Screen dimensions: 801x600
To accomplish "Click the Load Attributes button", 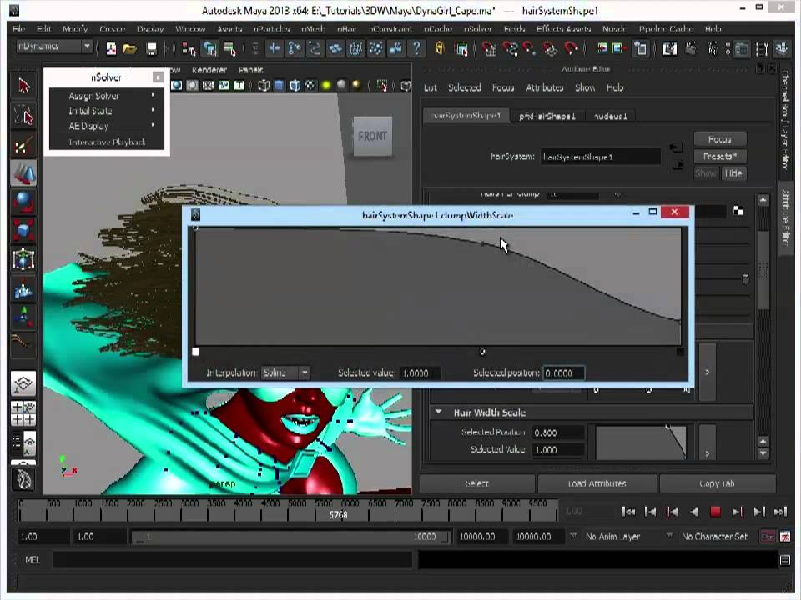I will [597, 483].
